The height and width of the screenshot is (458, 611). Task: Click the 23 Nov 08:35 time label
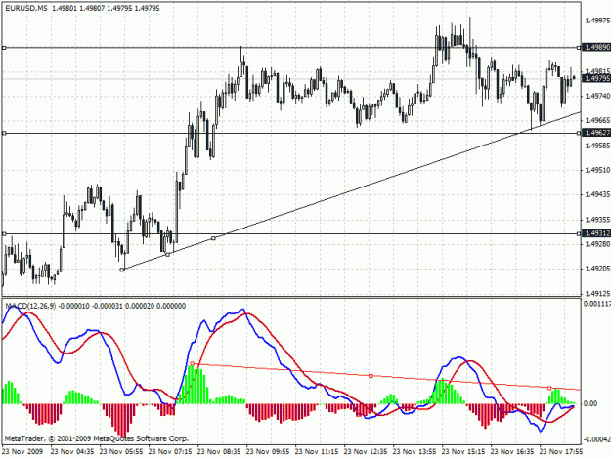click(x=219, y=452)
